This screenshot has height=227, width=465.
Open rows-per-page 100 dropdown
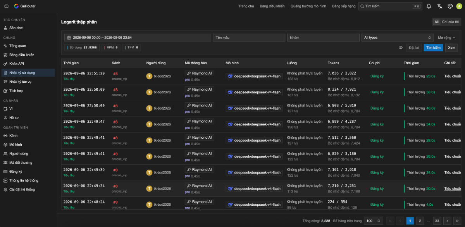pos(374,221)
